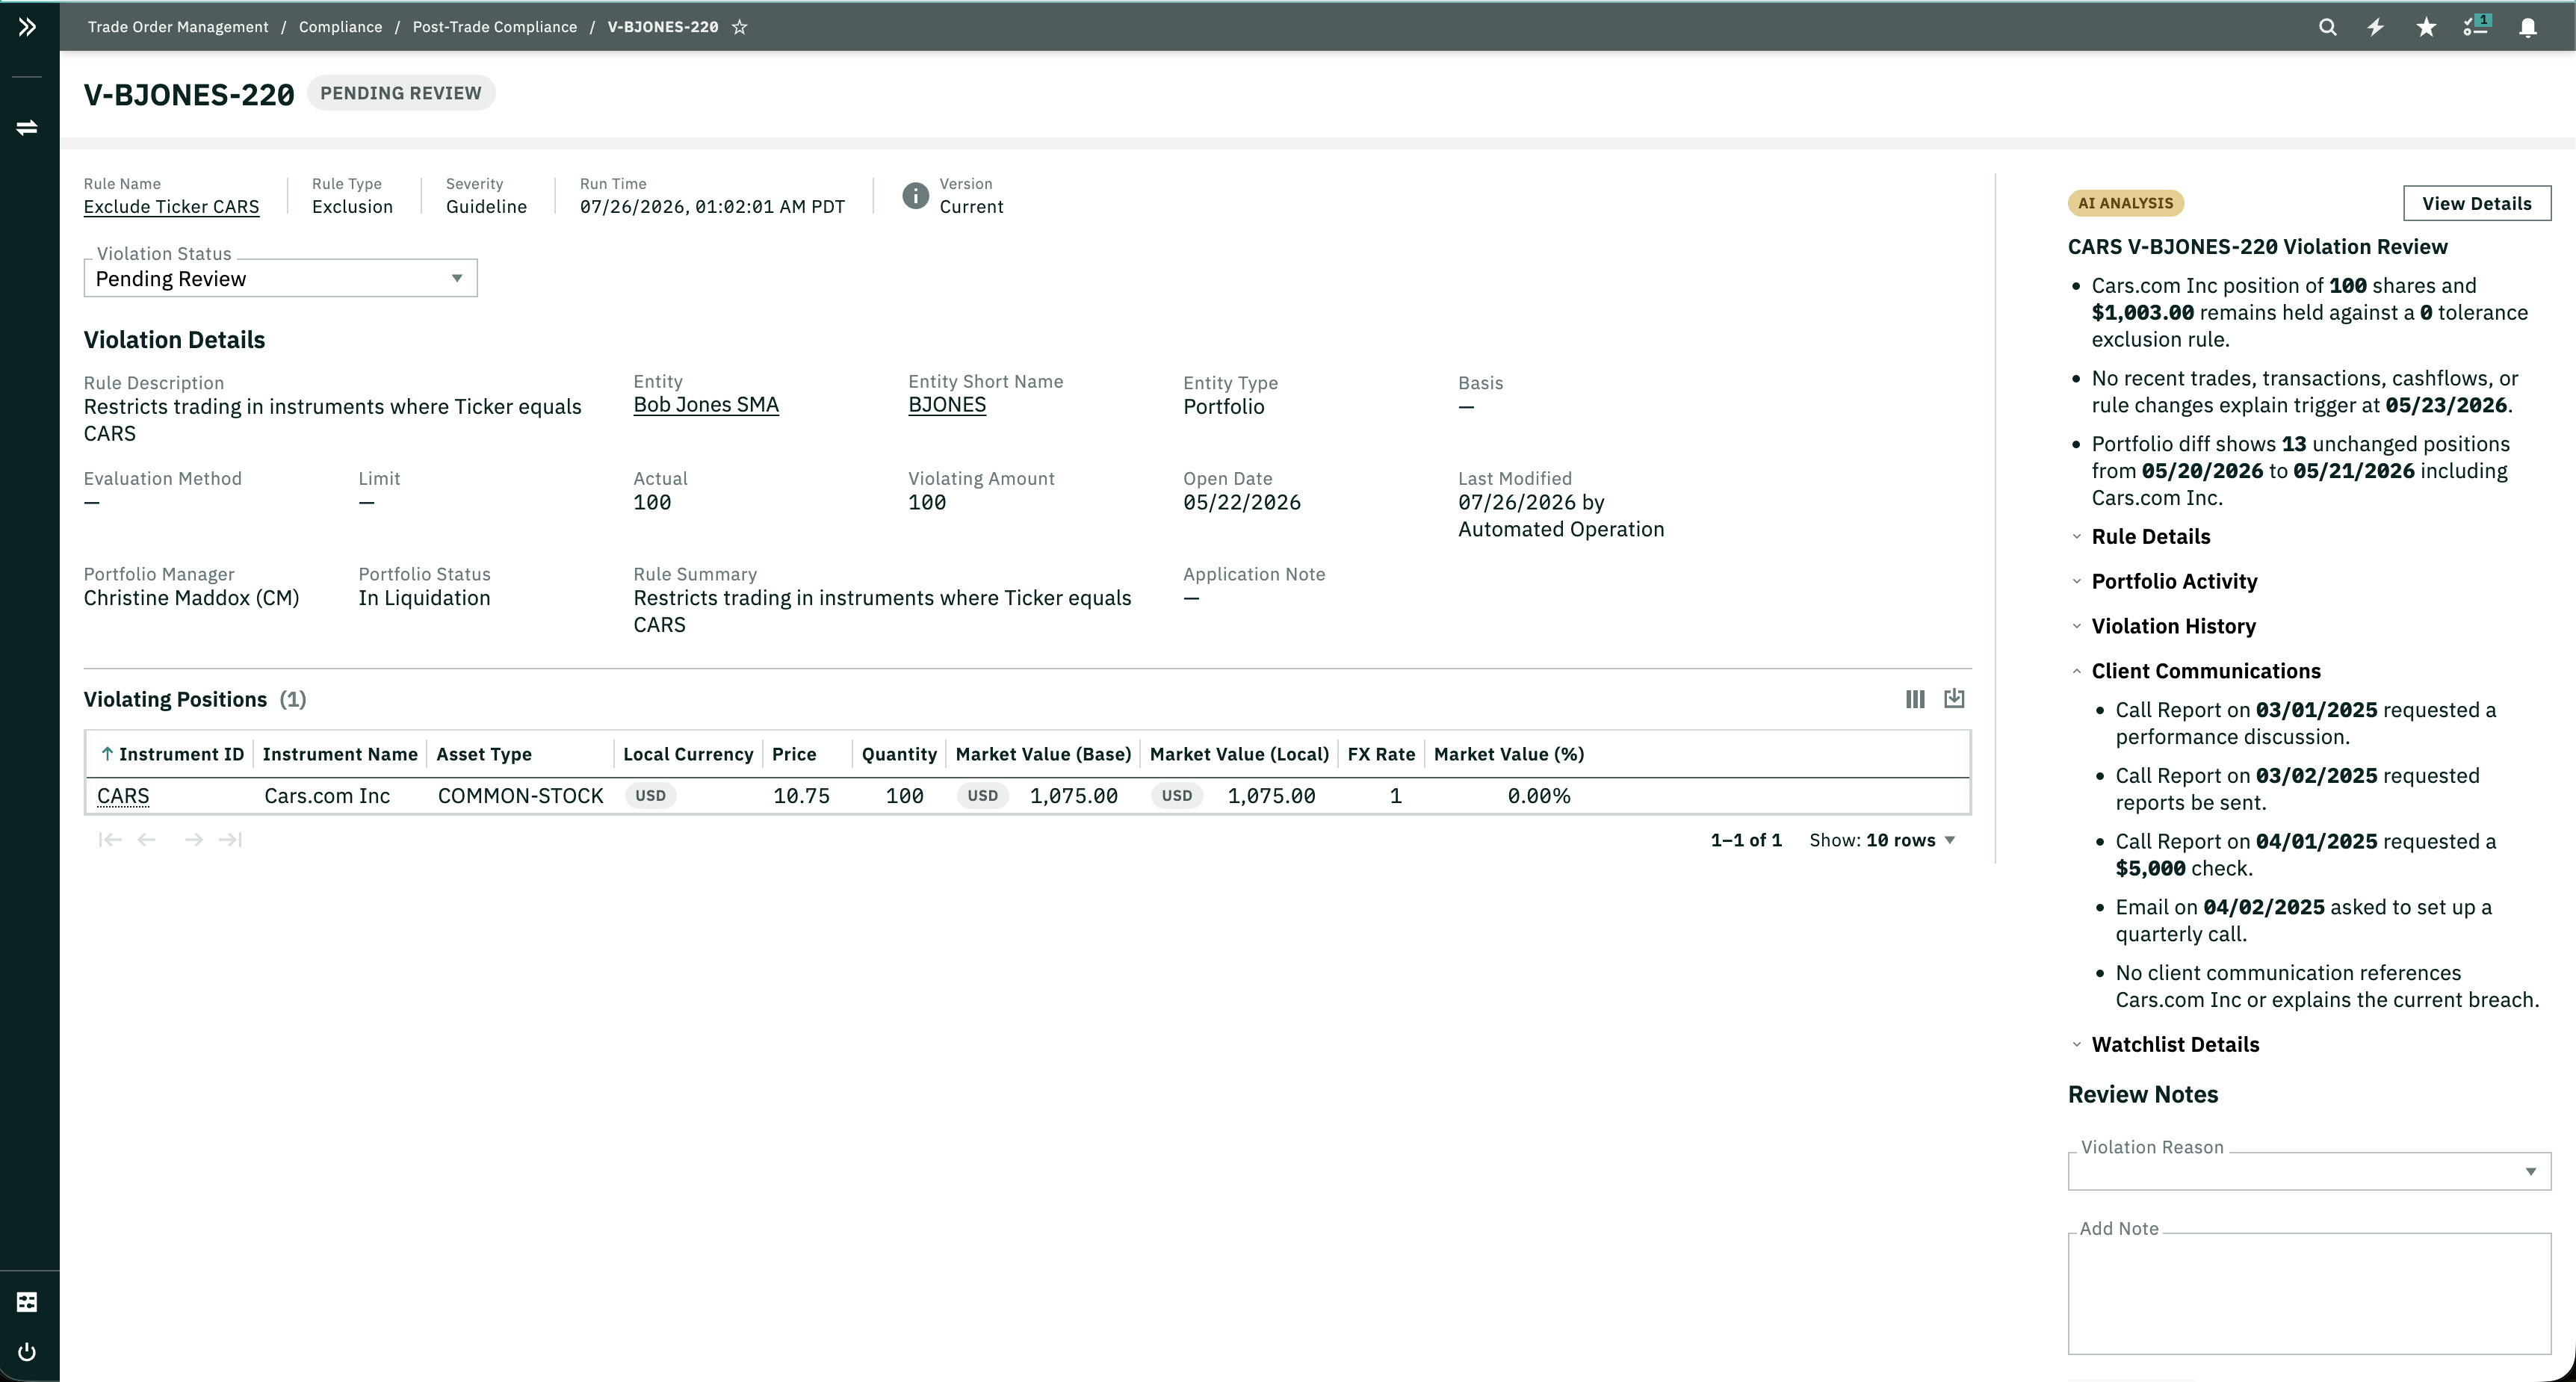Open the task list icon with badge
This screenshot has width=2576, height=1382.
[2476, 27]
